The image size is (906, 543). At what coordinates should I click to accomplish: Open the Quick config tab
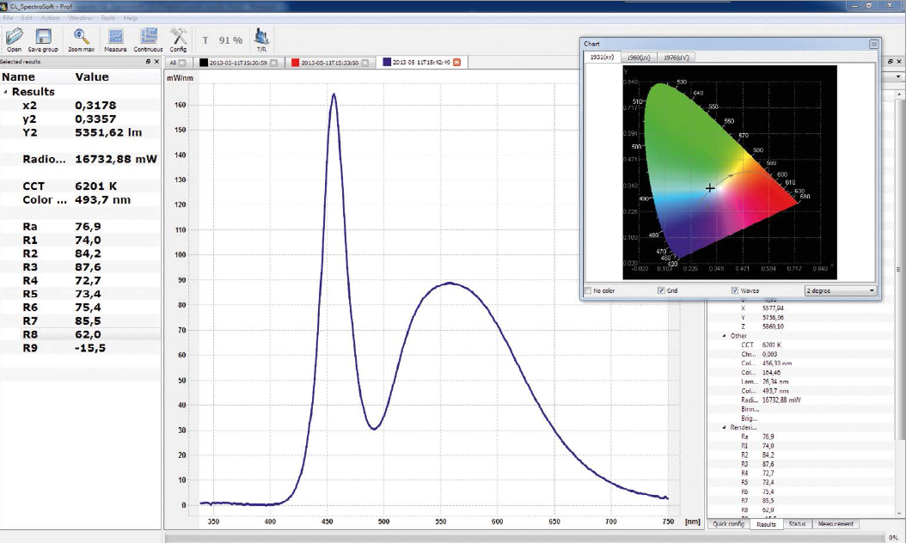pyautogui.click(x=727, y=524)
